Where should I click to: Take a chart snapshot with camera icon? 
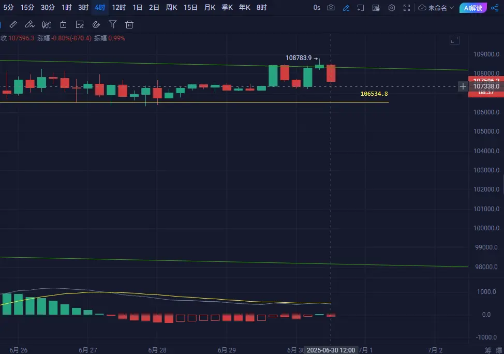(331, 8)
